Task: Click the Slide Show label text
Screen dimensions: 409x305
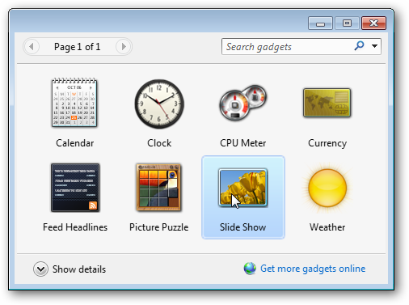Action: [243, 227]
